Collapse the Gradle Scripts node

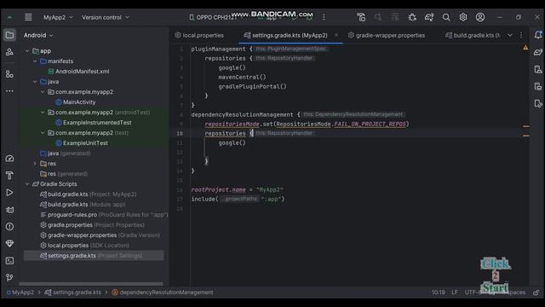[27, 184]
